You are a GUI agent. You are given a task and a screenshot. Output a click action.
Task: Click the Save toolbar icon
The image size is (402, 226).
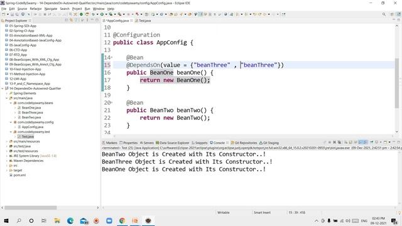pos(12,14)
